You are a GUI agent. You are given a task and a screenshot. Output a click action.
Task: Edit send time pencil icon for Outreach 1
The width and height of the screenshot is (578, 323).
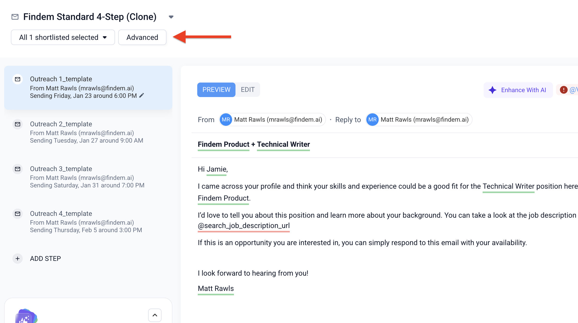point(141,96)
